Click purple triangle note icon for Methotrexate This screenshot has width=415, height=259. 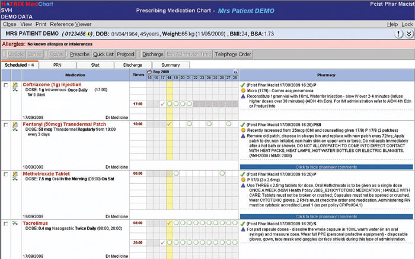[x=243, y=185]
